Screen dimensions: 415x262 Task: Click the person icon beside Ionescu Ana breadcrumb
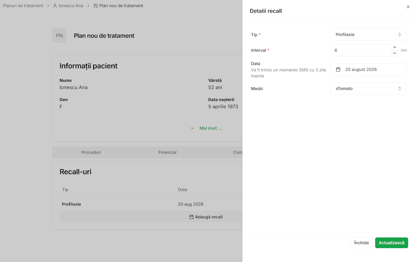tap(55, 6)
